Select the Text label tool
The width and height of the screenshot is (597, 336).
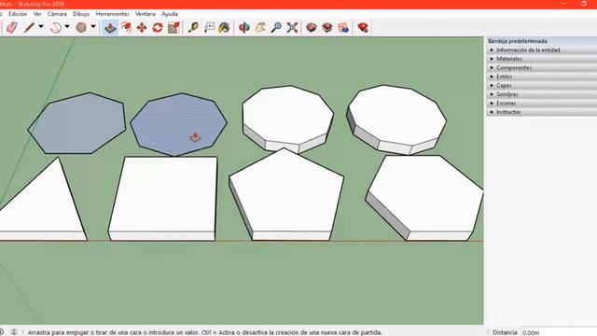pos(209,27)
